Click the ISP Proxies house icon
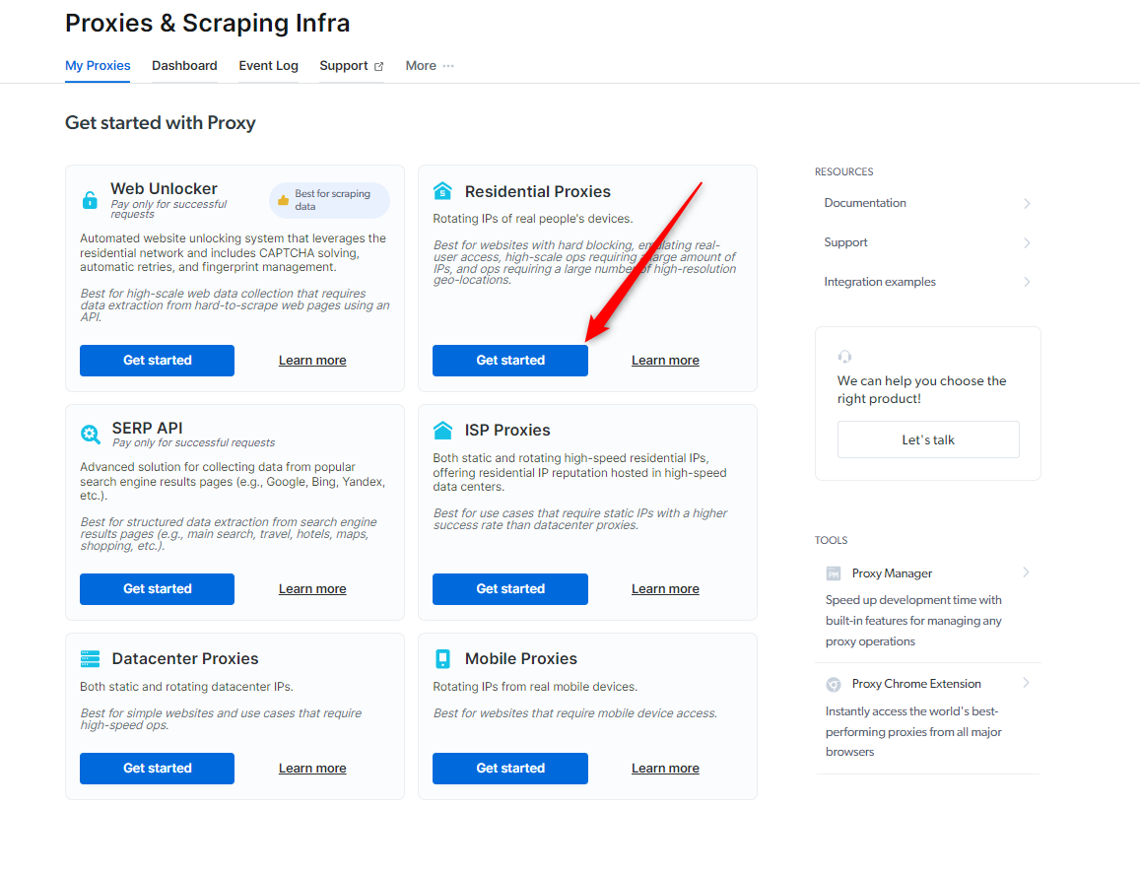The height and width of the screenshot is (875, 1140). [443, 431]
